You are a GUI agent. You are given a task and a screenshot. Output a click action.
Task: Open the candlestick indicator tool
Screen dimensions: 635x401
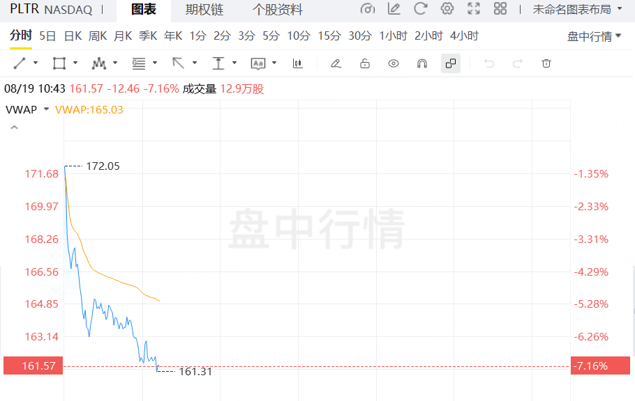[x=298, y=63]
